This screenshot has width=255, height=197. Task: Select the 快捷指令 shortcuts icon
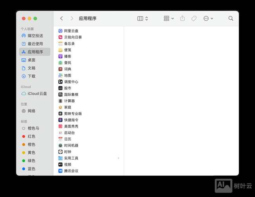tap(60, 120)
